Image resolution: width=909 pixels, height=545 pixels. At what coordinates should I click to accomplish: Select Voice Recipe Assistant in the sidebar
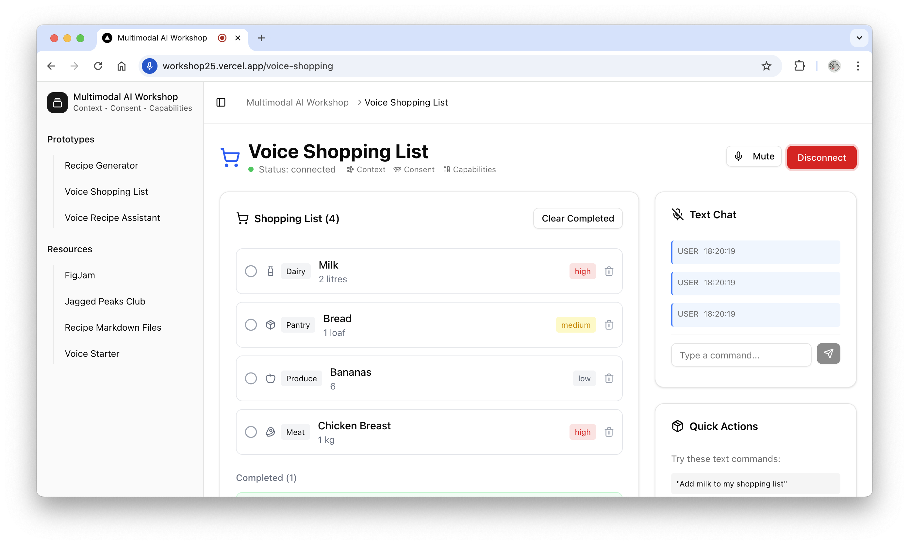112,217
